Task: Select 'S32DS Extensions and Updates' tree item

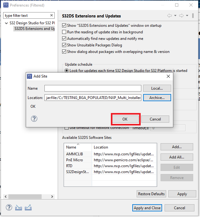Action: tap(34, 29)
